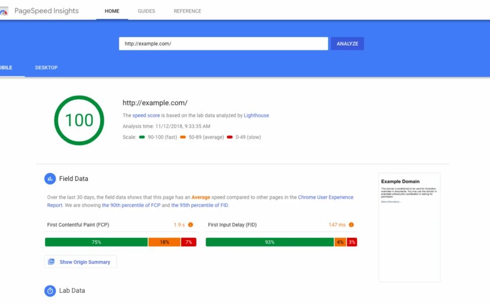Click the Analysis time: 11/12/2018, 9:33:35 AM text
The width and height of the screenshot is (490, 304).
[166, 126]
